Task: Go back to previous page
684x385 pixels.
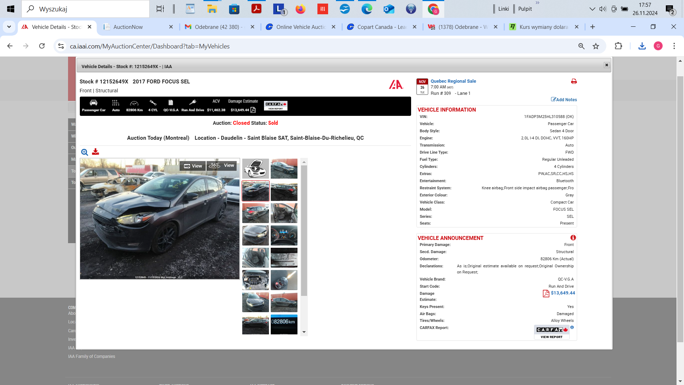Action: point(10,46)
